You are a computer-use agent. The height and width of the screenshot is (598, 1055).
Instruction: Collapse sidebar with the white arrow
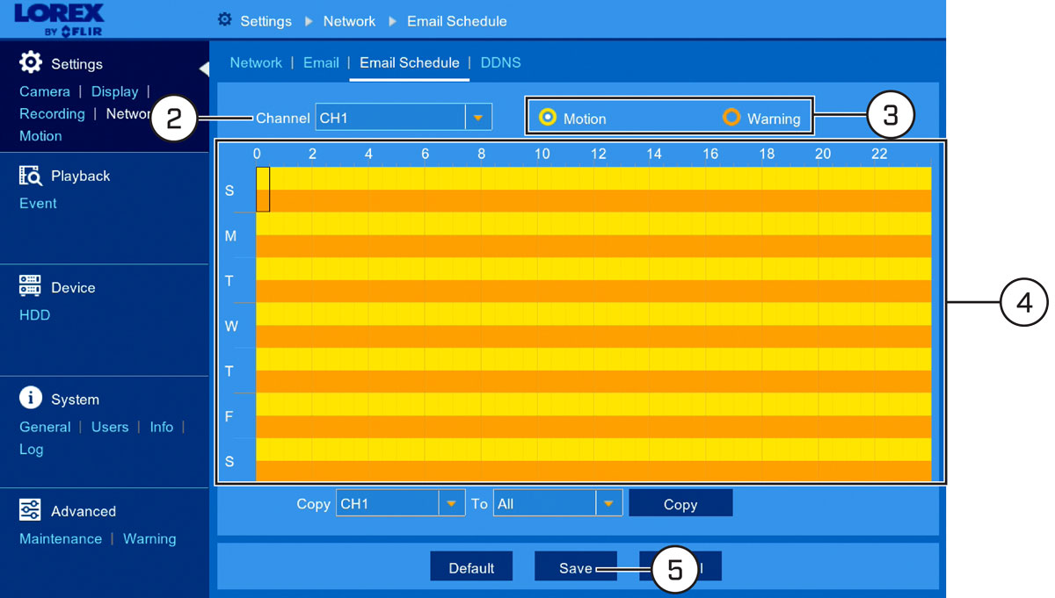tap(204, 68)
